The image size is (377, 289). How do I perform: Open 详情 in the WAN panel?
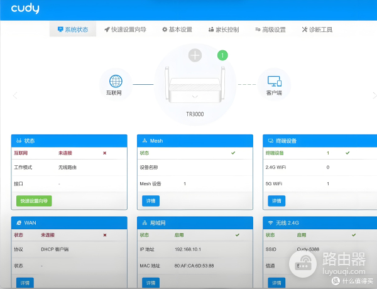point(25,282)
